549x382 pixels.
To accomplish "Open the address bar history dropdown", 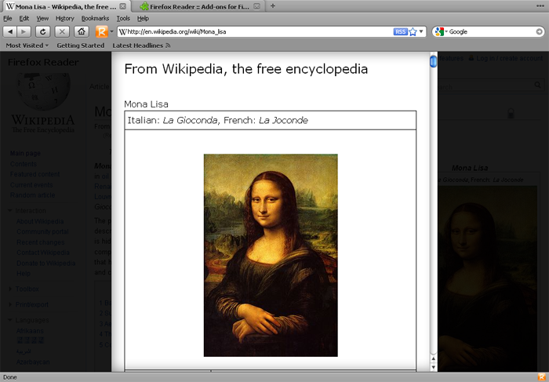I will 421,31.
